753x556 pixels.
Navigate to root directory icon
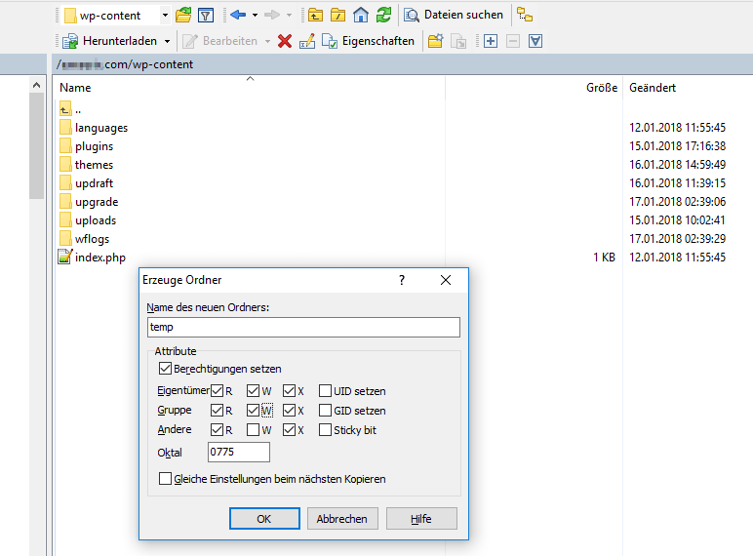[338, 15]
